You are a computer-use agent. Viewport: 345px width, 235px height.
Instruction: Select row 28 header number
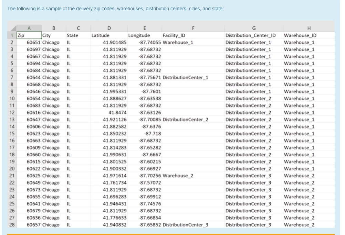[12, 225]
